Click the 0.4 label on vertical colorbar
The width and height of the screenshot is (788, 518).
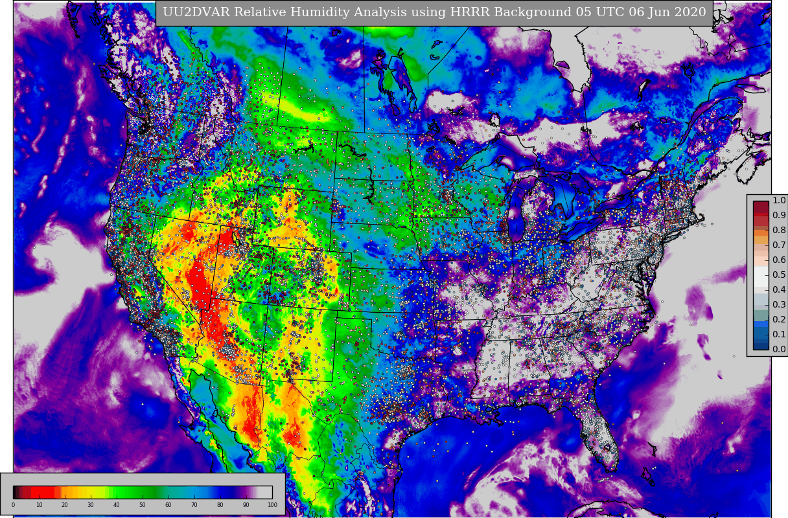(779, 289)
